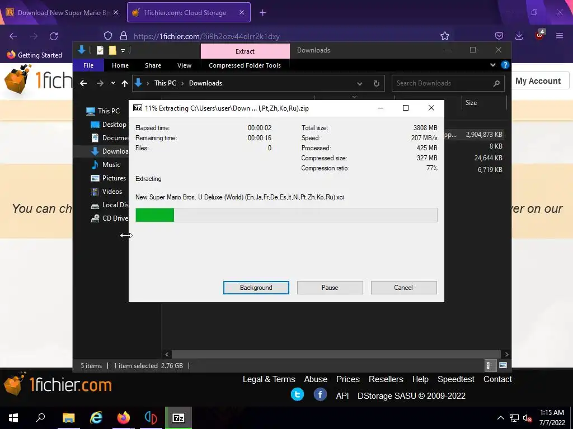The height and width of the screenshot is (429, 573).
Task: Open Documents in the navigation pane
Action: pyautogui.click(x=109, y=138)
